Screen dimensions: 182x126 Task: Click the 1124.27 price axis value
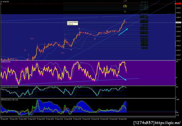[179, 55]
